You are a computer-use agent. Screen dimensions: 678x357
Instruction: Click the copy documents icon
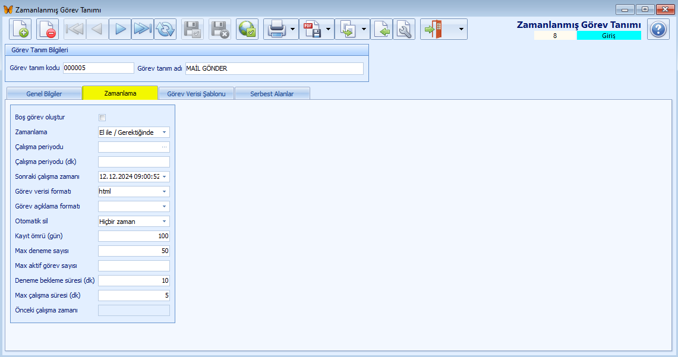coord(347,29)
